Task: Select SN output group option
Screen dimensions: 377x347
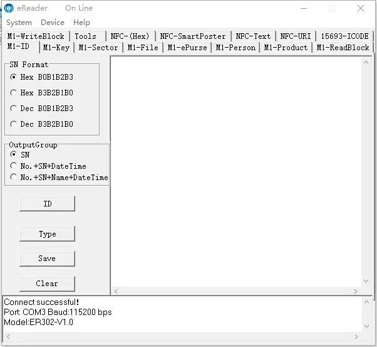Action: point(20,154)
